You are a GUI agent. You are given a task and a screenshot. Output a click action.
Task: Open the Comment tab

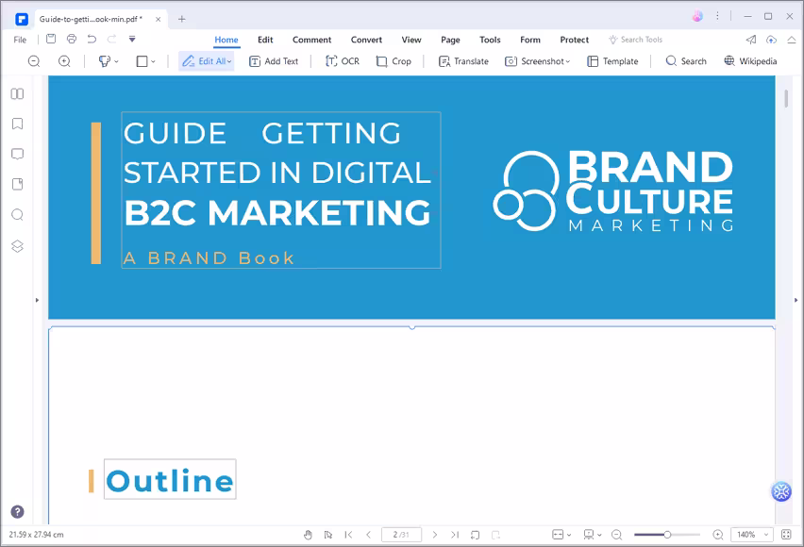tap(311, 40)
